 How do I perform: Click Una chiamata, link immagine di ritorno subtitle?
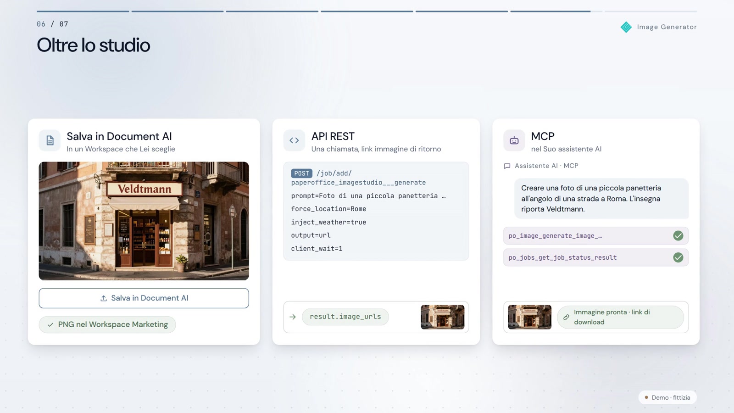[x=376, y=149]
